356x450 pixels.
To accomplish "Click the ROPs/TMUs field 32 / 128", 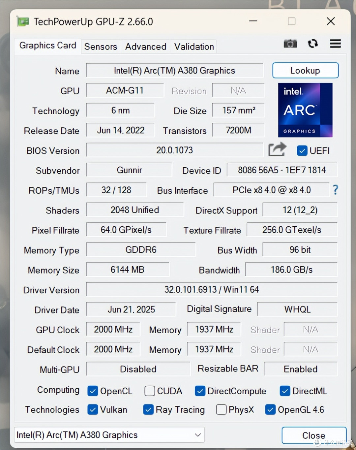I will click(x=116, y=190).
